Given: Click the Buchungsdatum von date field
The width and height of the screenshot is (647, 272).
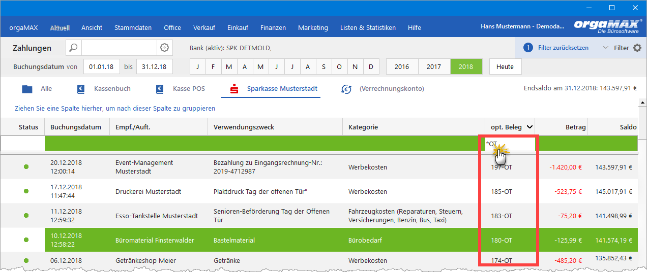Looking at the screenshot, I should 102,66.
